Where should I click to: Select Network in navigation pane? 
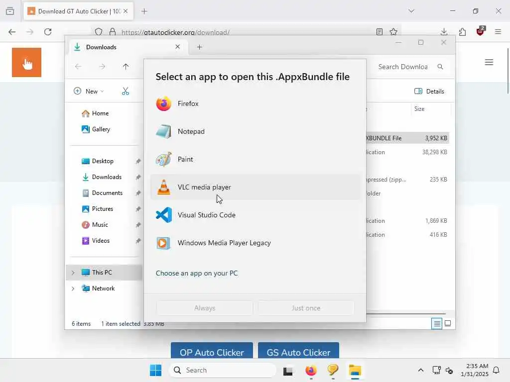pyautogui.click(x=103, y=288)
